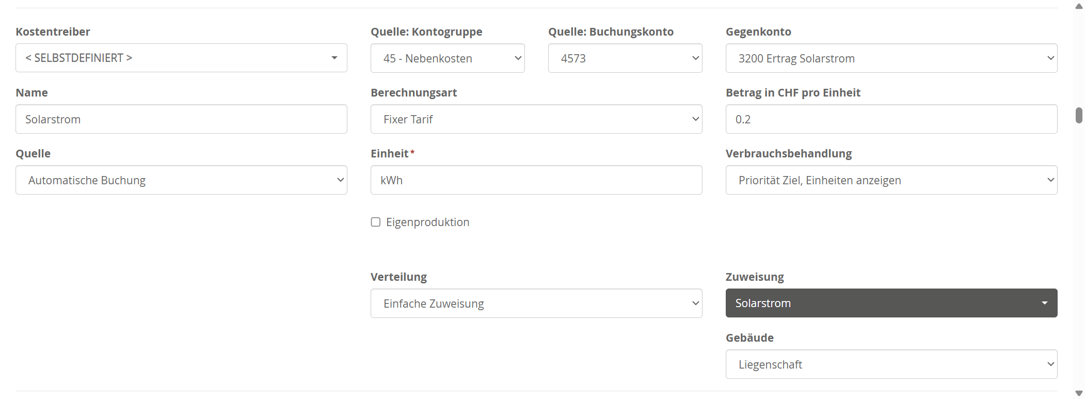The height and width of the screenshot is (399, 1085).
Task: Open the Quelle: Buchungskonto 4573 dropdown
Action: [x=625, y=58]
